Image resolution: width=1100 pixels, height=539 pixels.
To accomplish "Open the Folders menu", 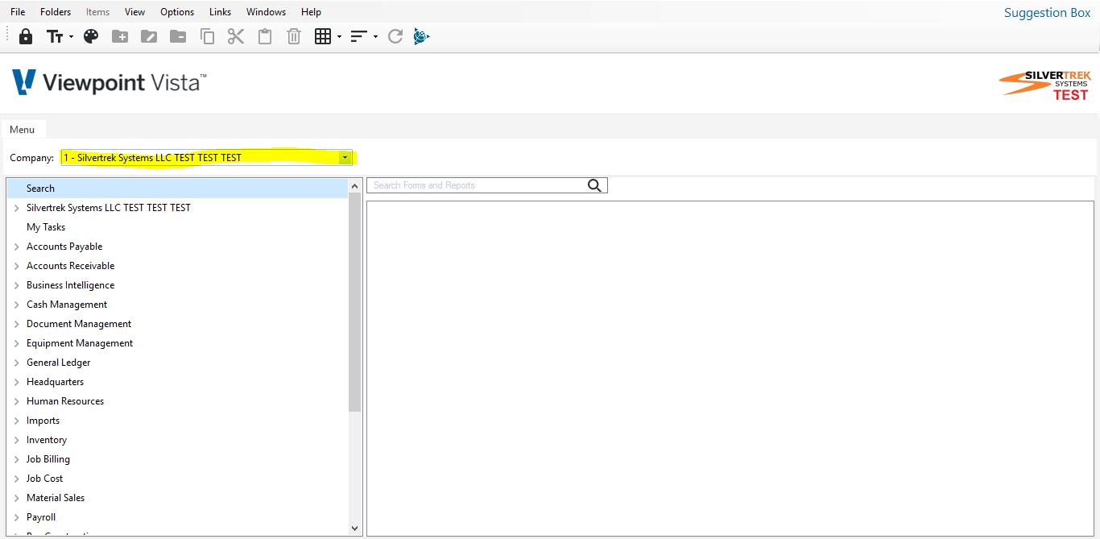I will tap(56, 12).
